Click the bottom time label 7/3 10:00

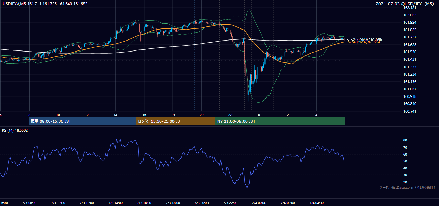[x=58, y=203]
